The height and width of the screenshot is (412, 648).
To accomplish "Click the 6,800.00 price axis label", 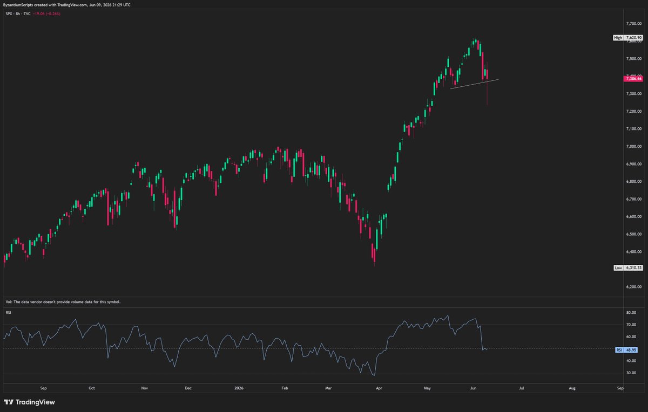I will pyautogui.click(x=633, y=181).
